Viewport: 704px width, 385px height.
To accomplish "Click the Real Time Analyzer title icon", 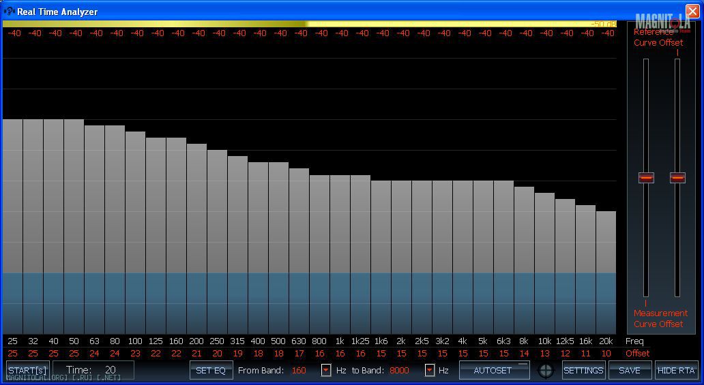I will coord(9,11).
